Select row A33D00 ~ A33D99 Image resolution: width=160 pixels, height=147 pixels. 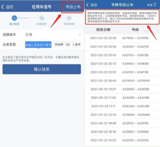(122, 89)
